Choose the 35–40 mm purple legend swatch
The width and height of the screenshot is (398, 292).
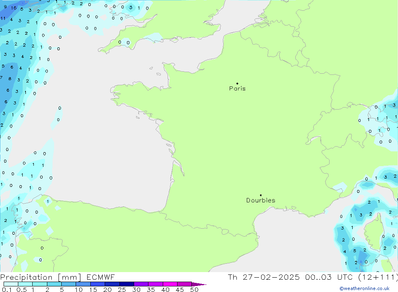[x=155, y=284]
